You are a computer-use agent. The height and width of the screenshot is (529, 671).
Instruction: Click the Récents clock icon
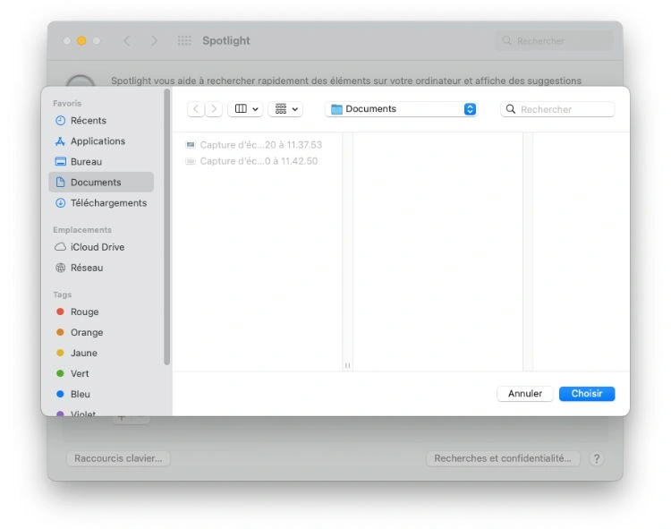(x=60, y=120)
